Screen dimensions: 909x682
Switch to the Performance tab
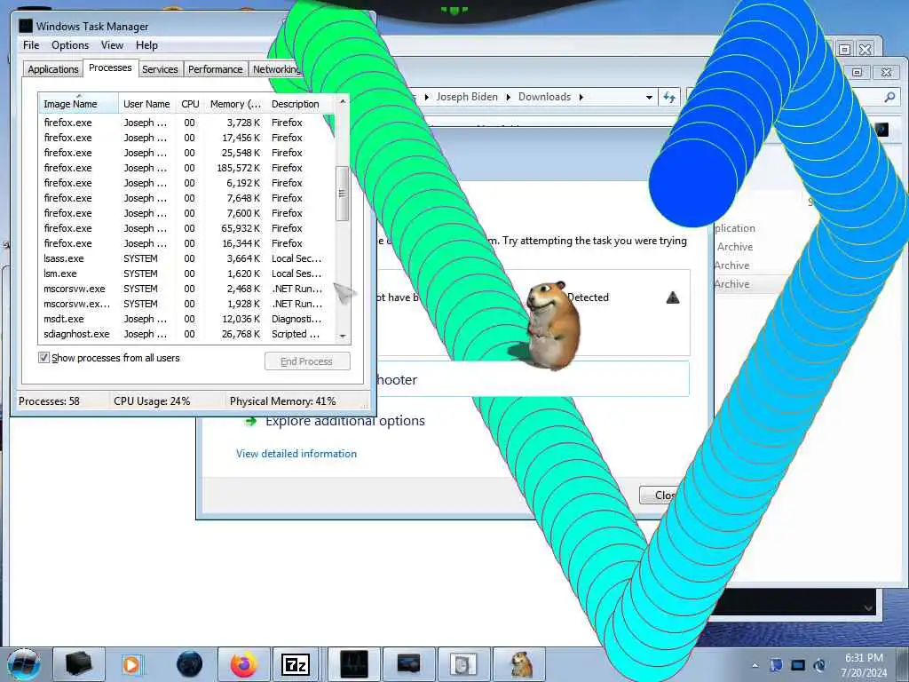215,69
